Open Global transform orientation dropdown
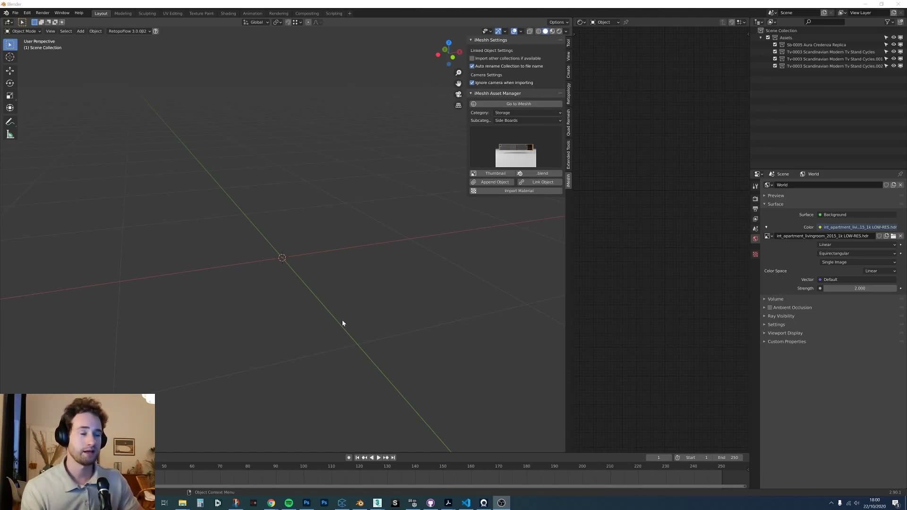 click(256, 22)
